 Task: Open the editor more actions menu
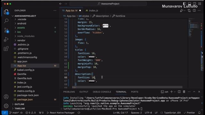pos(199,11)
